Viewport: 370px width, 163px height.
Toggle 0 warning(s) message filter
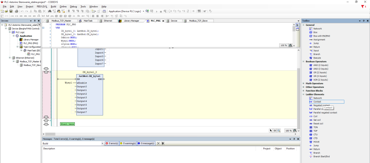pos(128,143)
